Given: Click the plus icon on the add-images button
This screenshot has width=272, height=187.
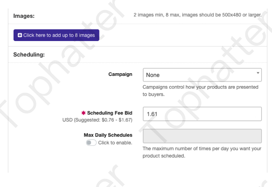Looking at the screenshot, I should 20,35.
